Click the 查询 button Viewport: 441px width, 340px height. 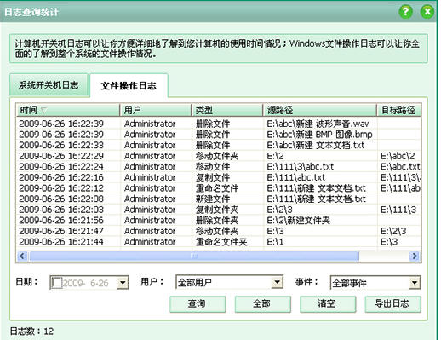point(198,304)
